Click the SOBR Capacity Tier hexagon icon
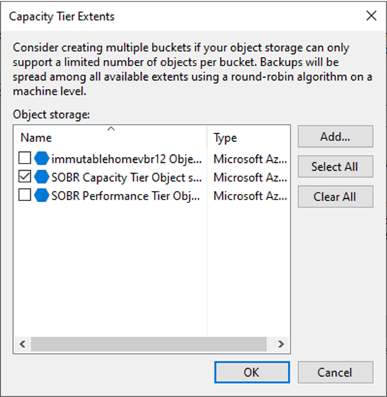 pyautogui.click(x=42, y=177)
